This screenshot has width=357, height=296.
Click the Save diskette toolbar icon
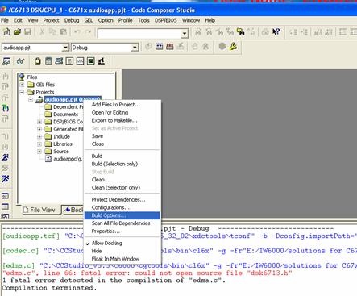pos(27,32)
